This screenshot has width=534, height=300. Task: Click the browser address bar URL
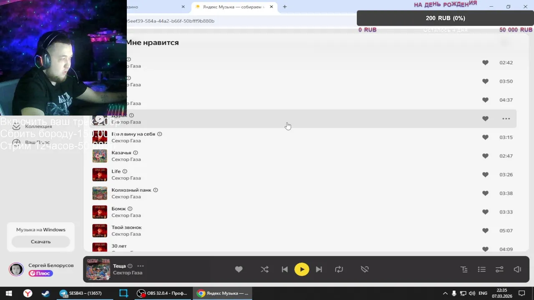pos(171,21)
